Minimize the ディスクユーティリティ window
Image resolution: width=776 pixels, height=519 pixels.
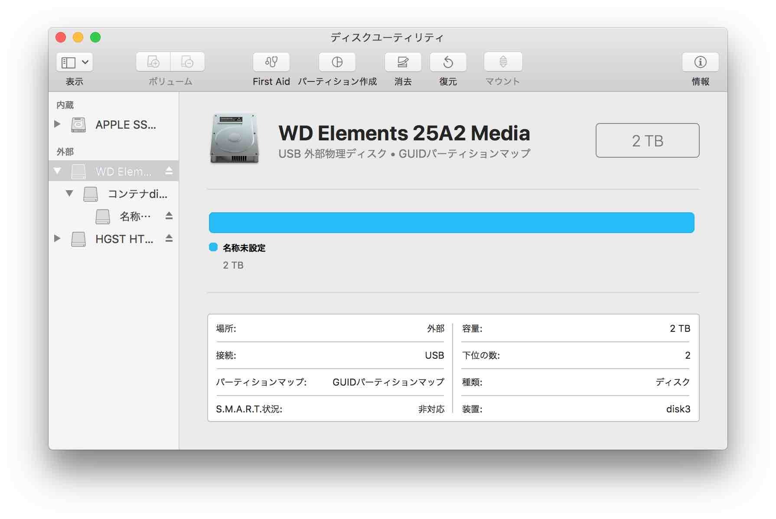[78, 38]
